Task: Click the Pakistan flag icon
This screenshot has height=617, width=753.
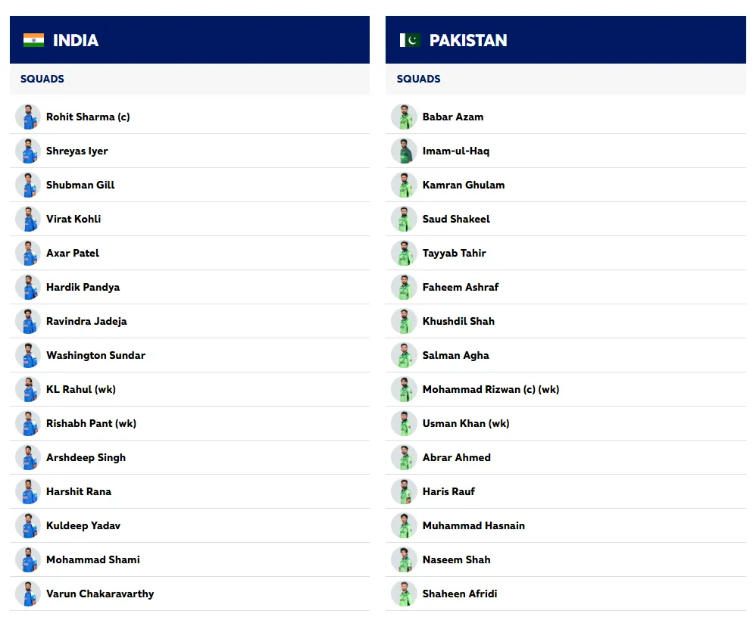Action: 410,40
